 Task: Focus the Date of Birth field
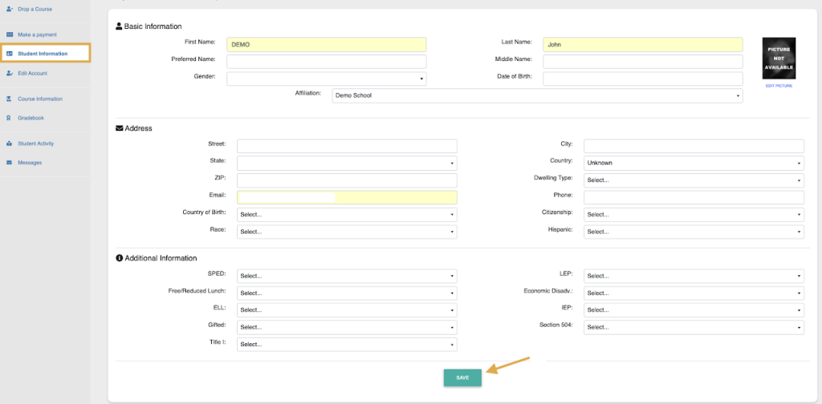coord(642,79)
